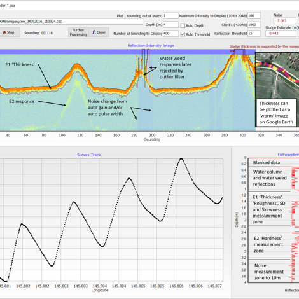The width and height of the screenshot is (299, 299).
Task: Click the Stop button
Action: point(10,32)
